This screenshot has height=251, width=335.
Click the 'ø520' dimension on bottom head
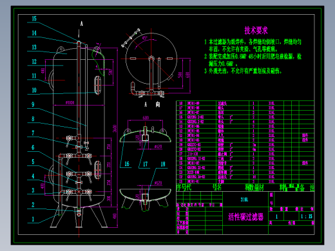[158, 183]
